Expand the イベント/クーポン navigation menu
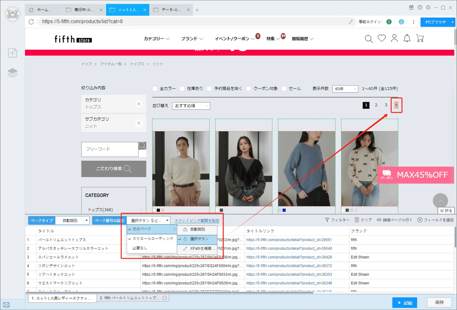This screenshot has height=310, width=457. 235,39
